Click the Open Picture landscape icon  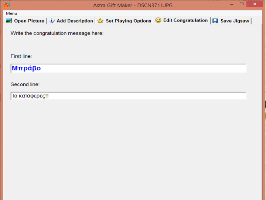[9, 21]
